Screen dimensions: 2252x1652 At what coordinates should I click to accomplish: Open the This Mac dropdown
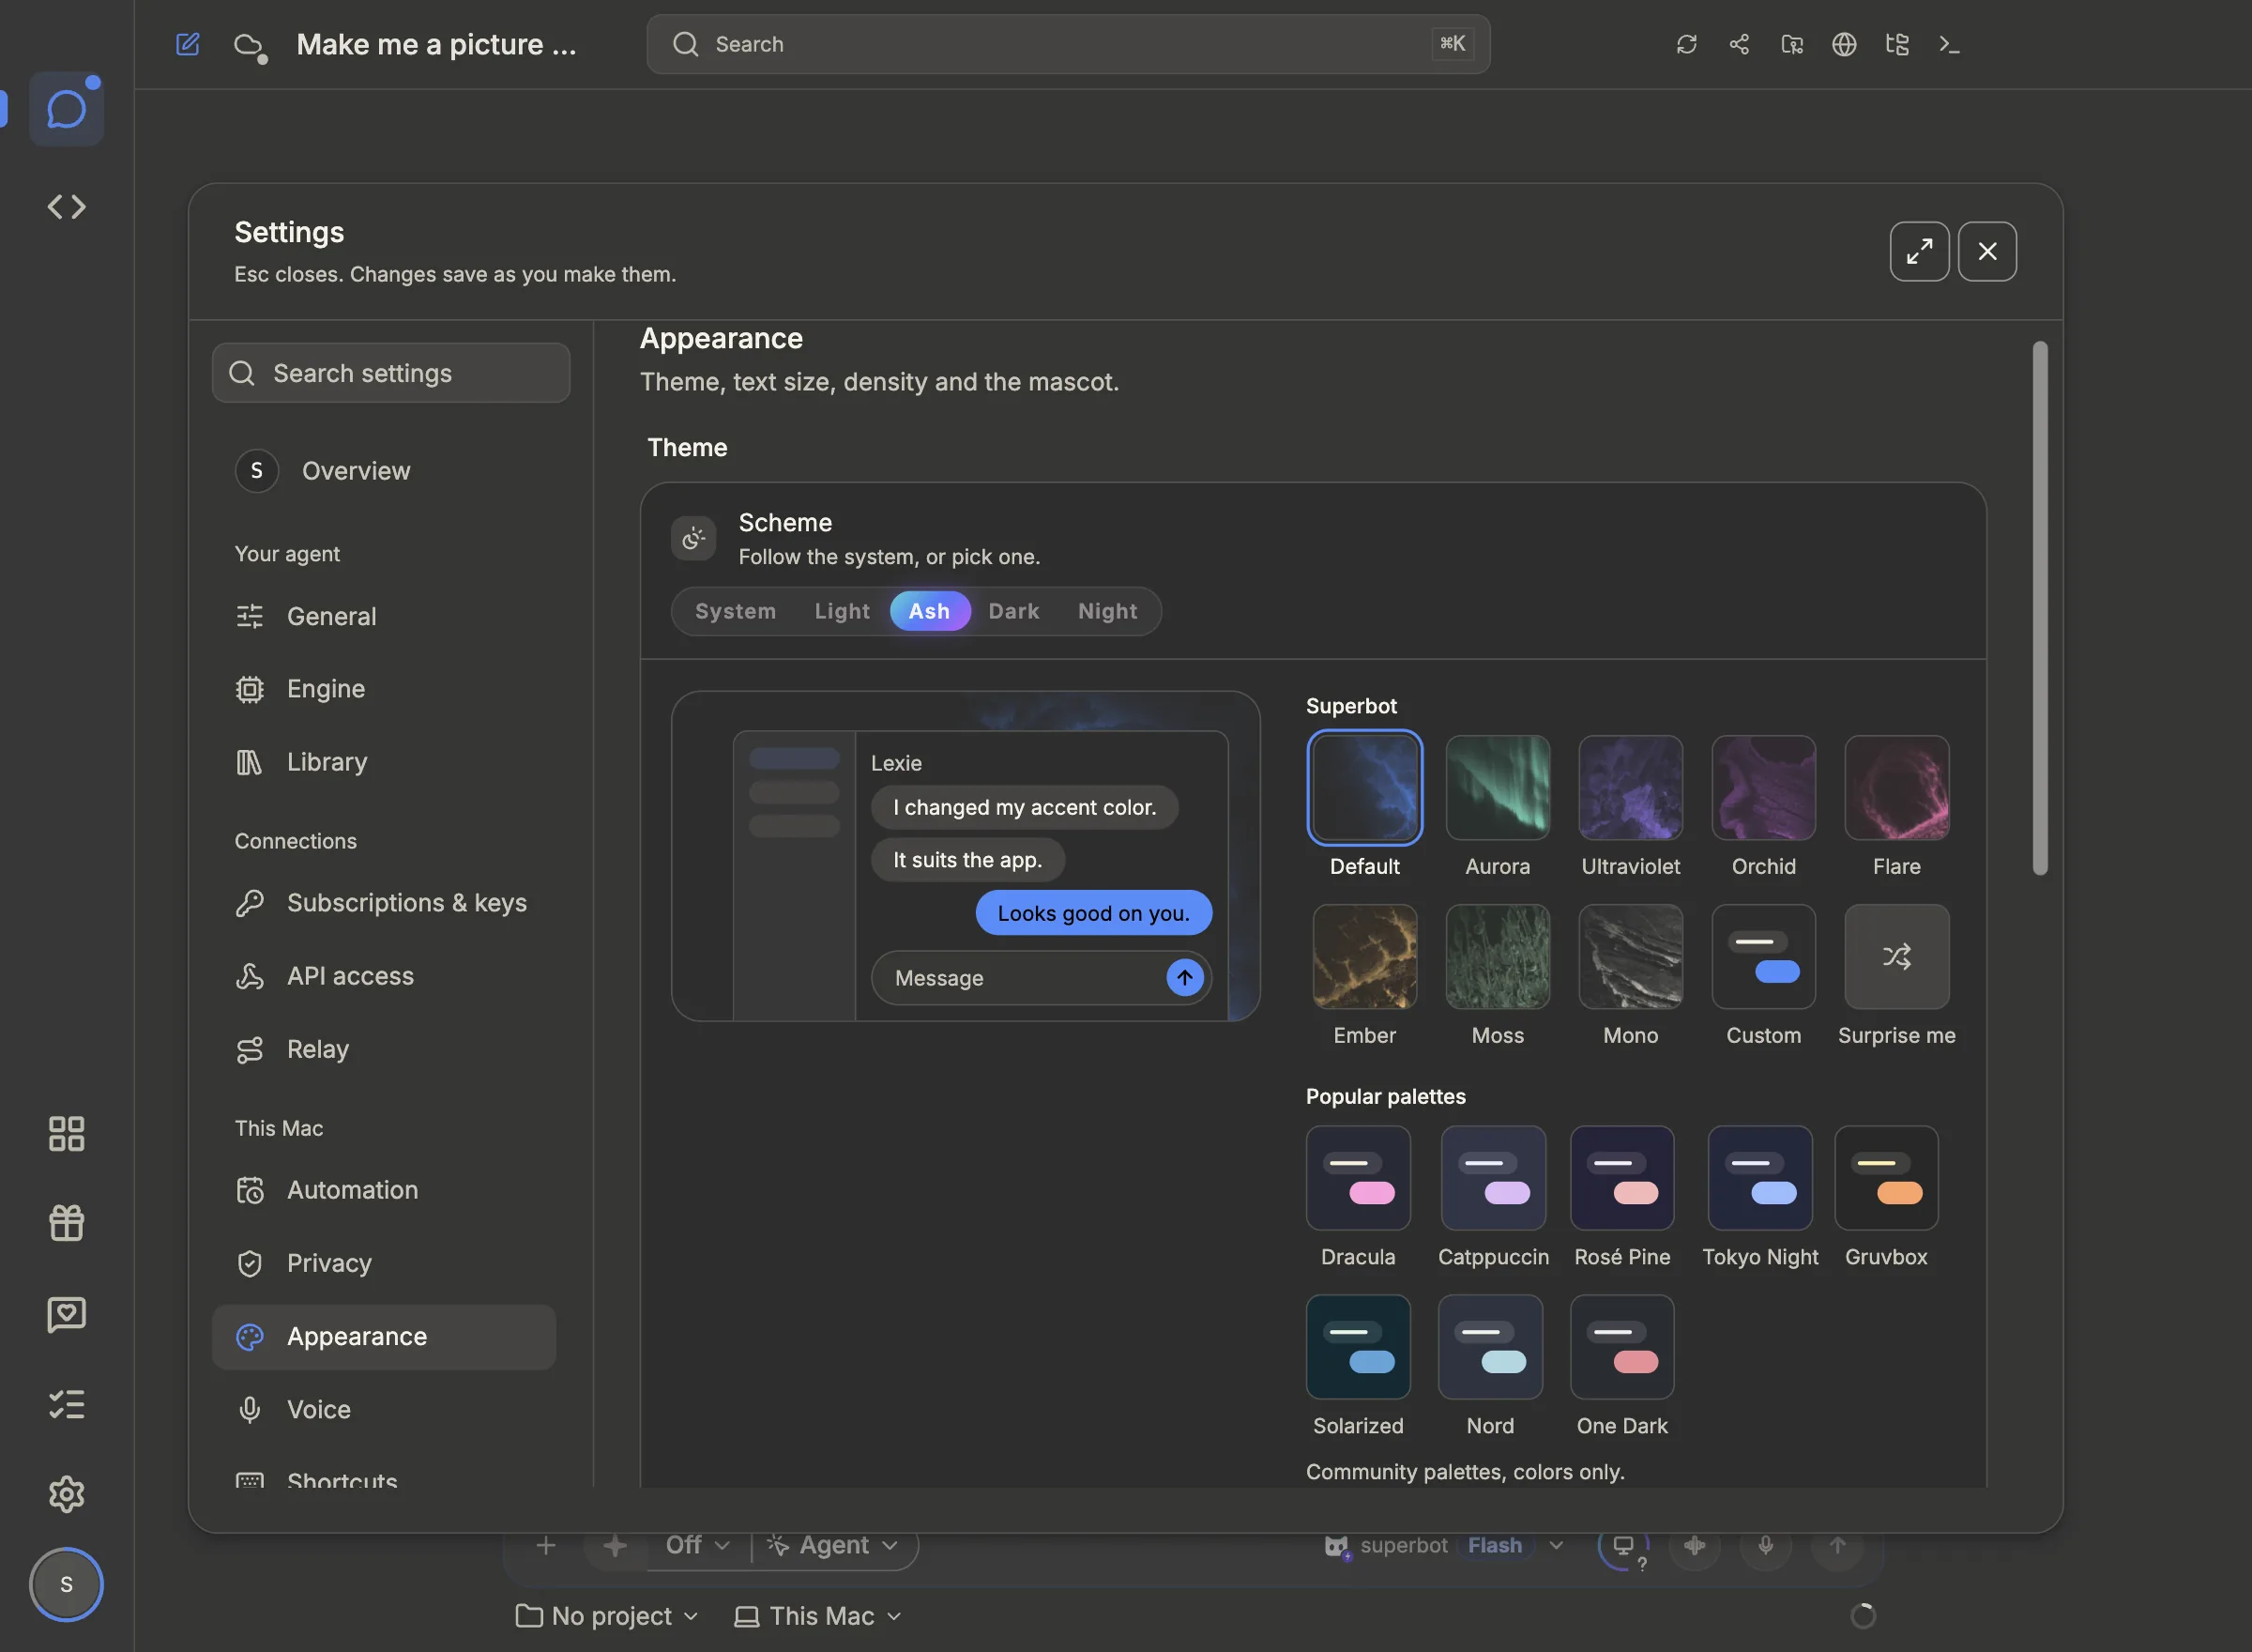tap(817, 1616)
